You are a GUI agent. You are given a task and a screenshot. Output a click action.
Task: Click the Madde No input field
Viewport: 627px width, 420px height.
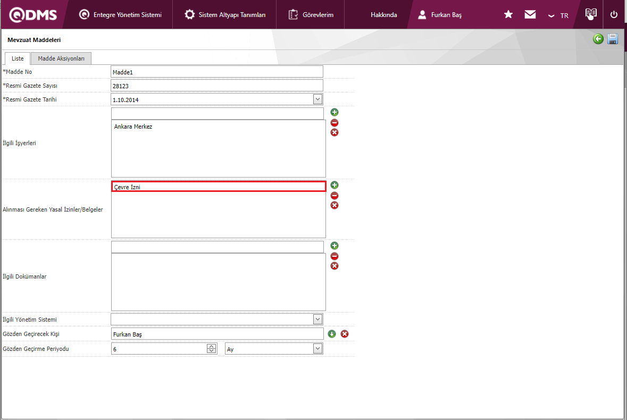coord(217,72)
